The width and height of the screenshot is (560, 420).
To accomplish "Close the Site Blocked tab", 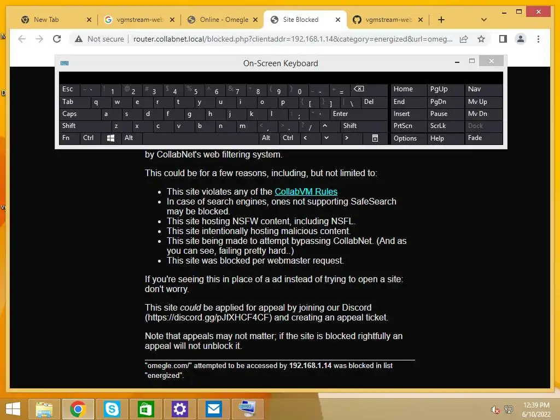I will pos(338,20).
